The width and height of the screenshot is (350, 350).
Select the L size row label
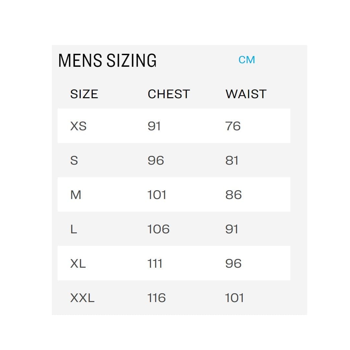point(74,229)
